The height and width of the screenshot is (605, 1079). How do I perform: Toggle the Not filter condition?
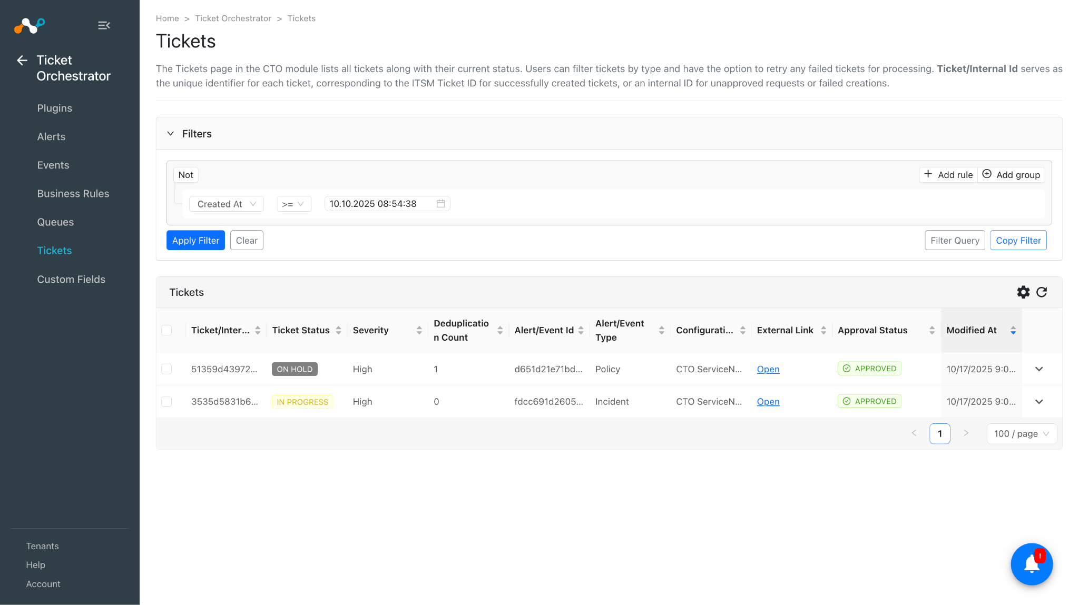(186, 175)
